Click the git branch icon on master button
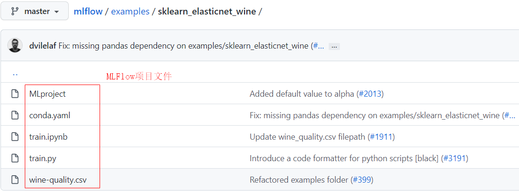This screenshot has width=519, height=192. tap(14, 11)
